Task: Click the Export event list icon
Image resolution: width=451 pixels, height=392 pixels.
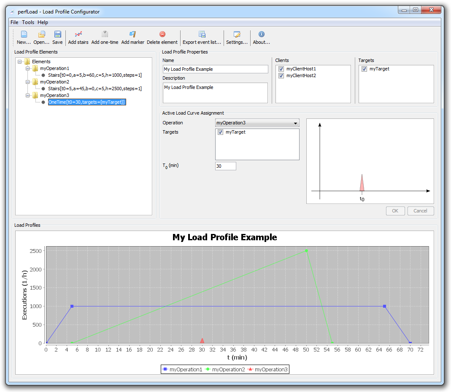Action: pyautogui.click(x=202, y=34)
